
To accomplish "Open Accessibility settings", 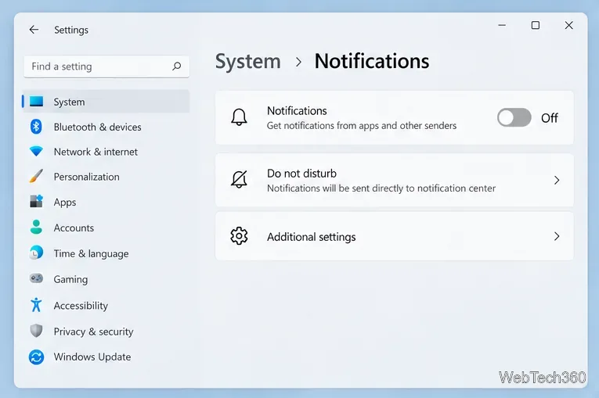I will [x=106, y=305].
